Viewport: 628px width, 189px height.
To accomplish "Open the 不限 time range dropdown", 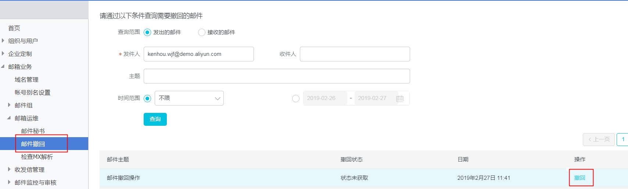I will 189,98.
